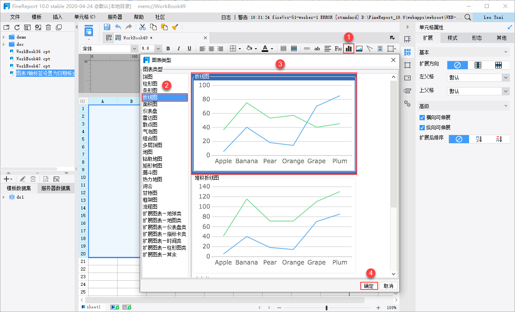This screenshot has width=515, height=312.
Task: Click the save template icon
Action: (x=107, y=27)
